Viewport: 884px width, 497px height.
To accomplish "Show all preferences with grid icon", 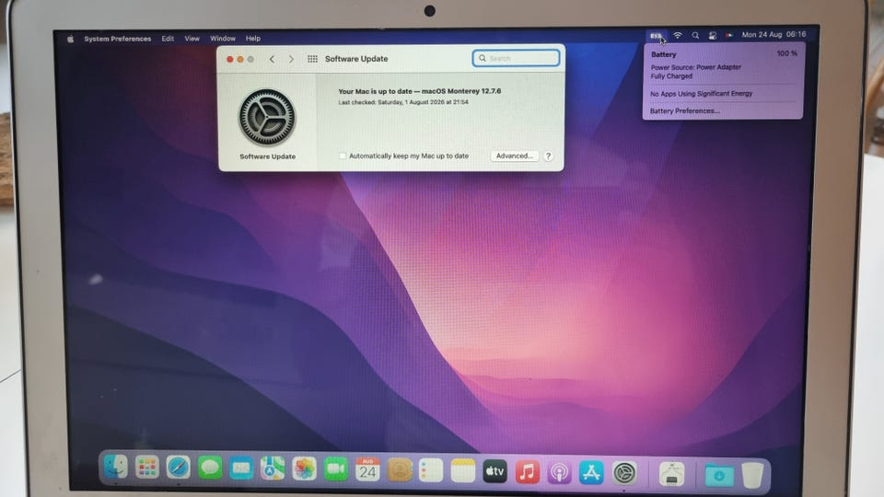I will pos(312,59).
